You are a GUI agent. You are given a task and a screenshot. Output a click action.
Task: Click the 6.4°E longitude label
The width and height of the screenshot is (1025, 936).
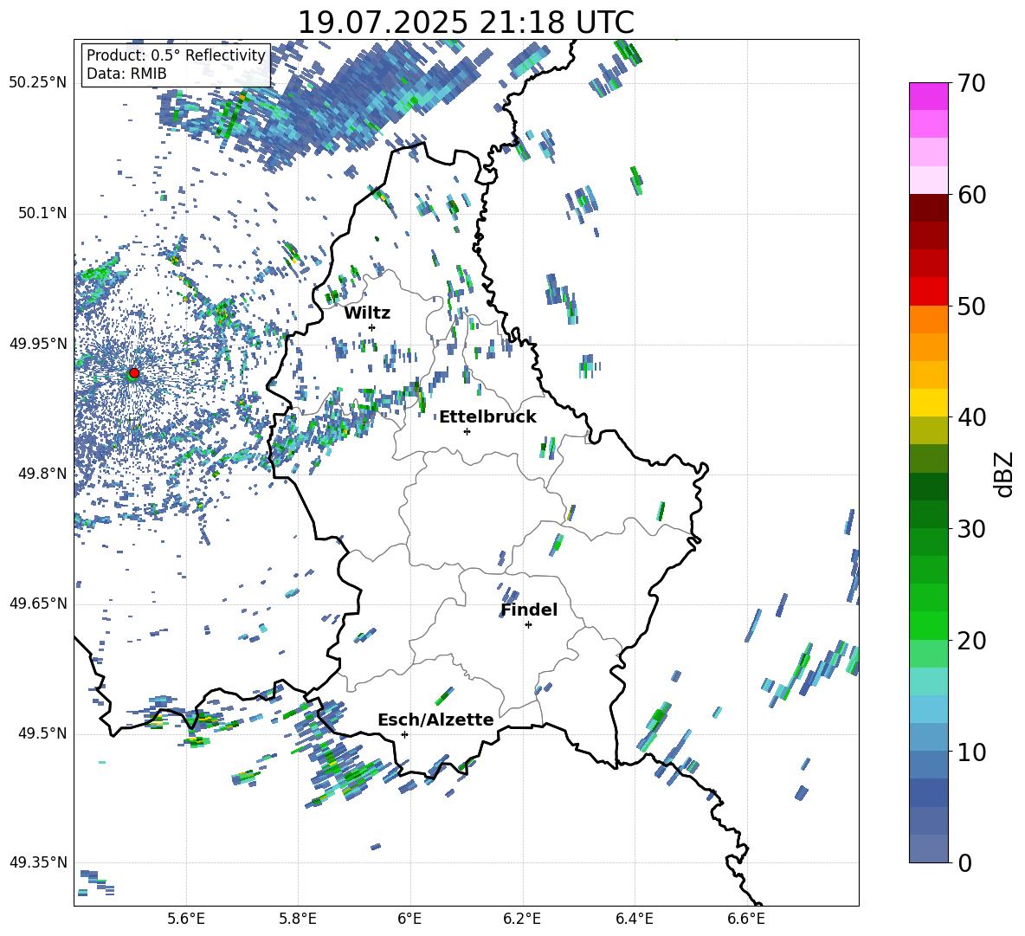[x=634, y=919]
